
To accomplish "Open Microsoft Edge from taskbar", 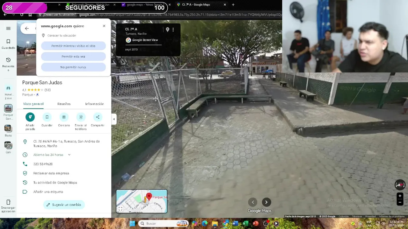I will 205,224.
